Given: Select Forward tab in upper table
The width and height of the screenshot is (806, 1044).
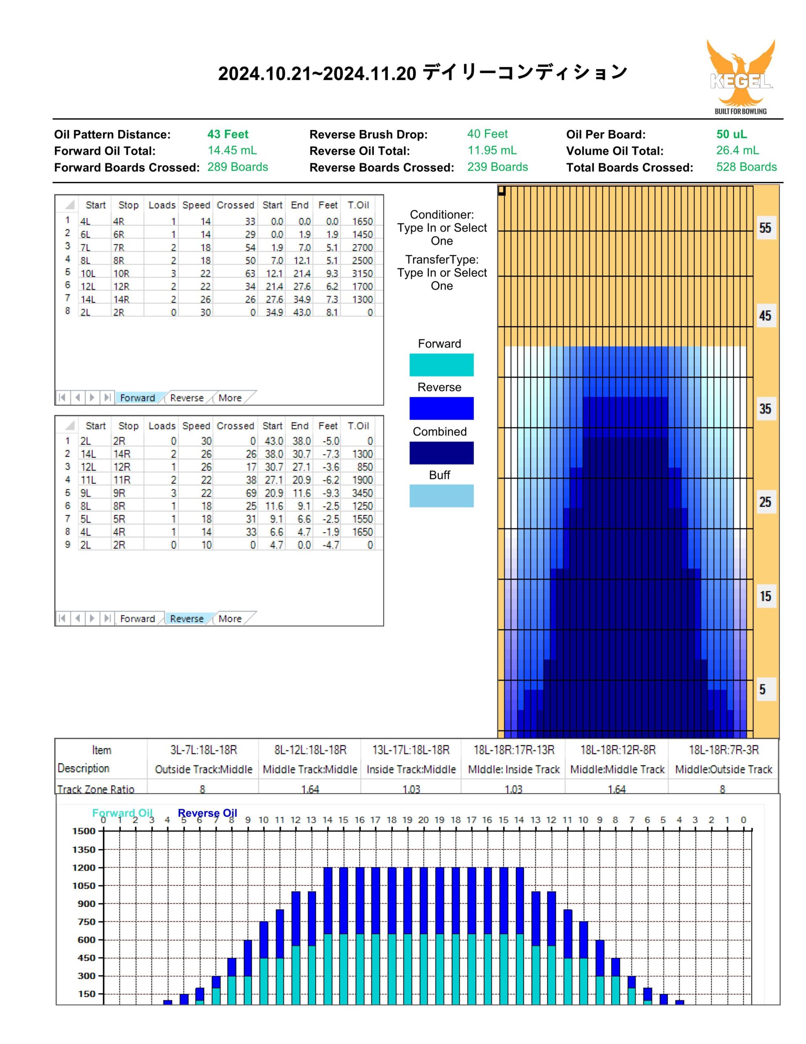Looking at the screenshot, I should click(138, 398).
